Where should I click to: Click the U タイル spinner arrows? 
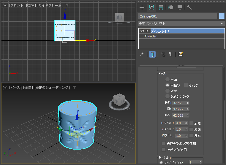point(186,123)
